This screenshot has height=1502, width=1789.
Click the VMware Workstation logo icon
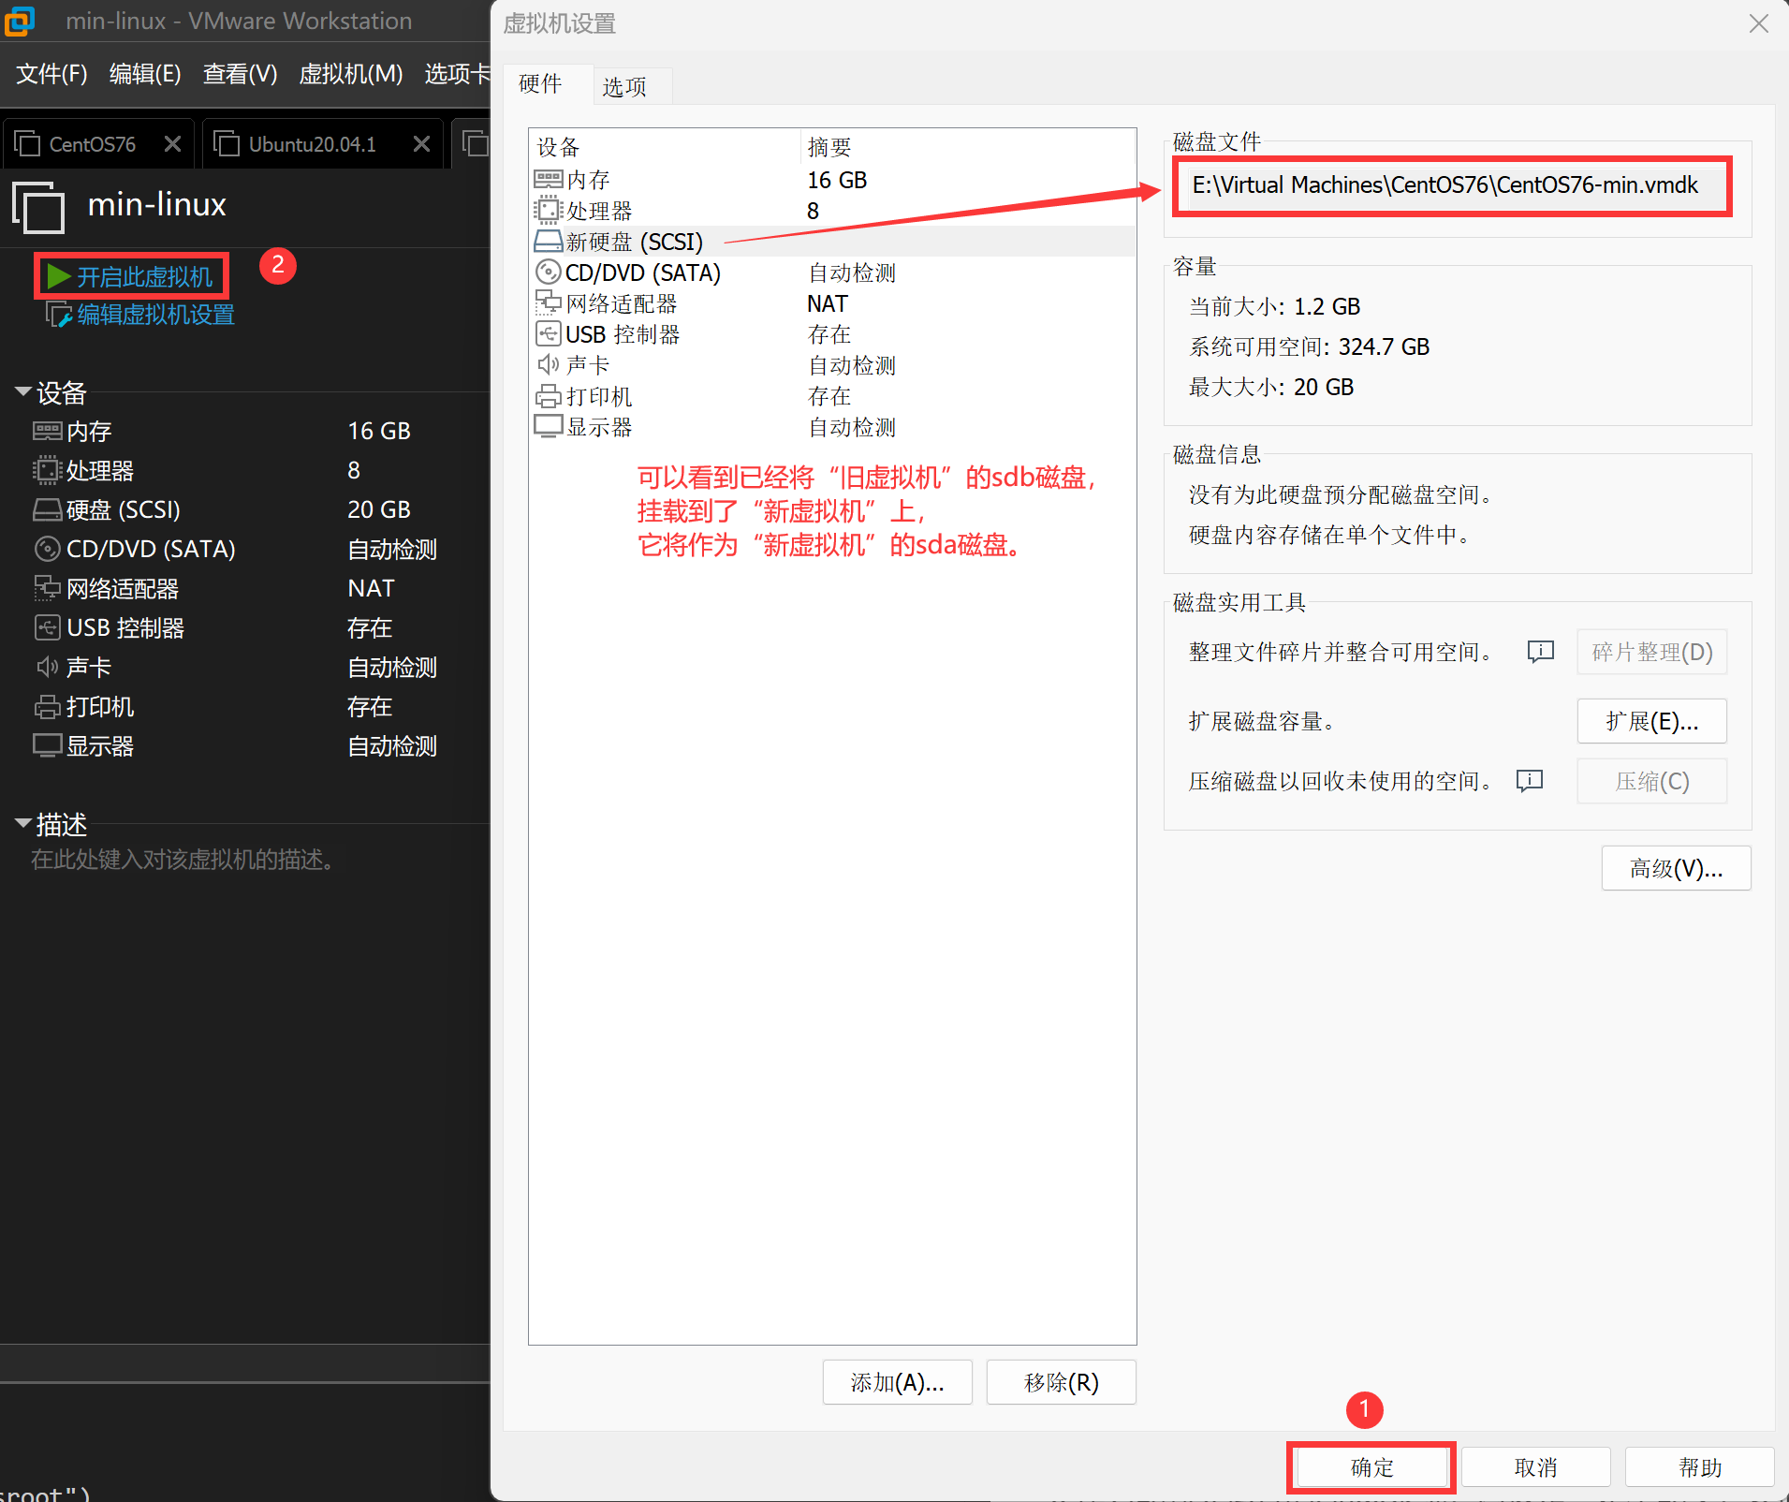click(x=19, y=20)
